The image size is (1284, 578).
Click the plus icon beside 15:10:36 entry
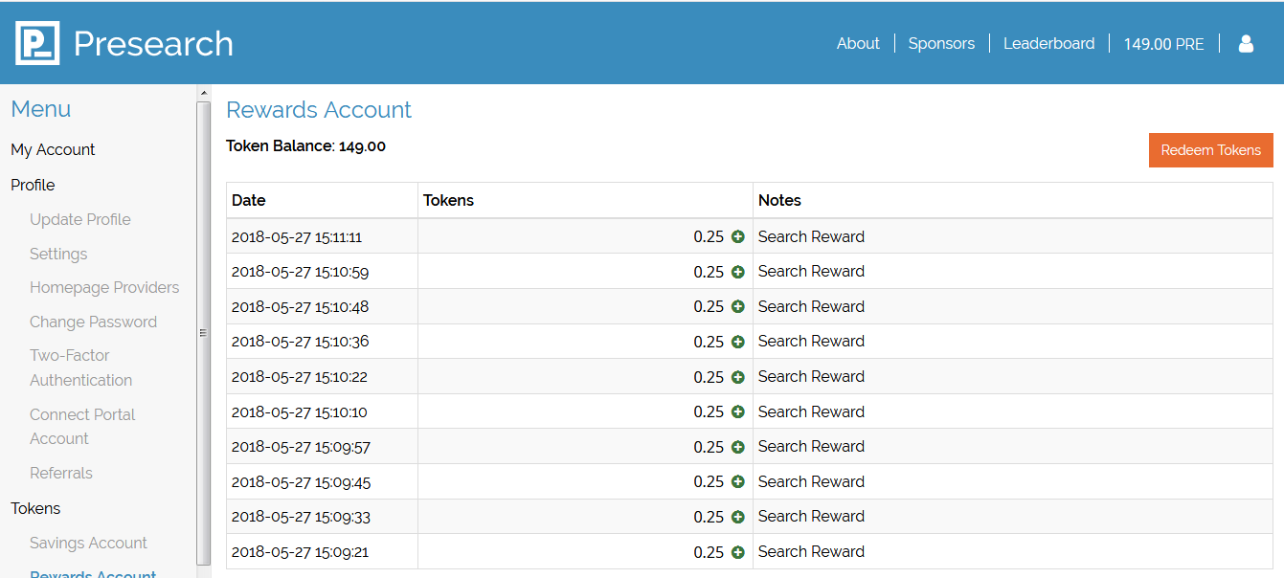point(737,342)
